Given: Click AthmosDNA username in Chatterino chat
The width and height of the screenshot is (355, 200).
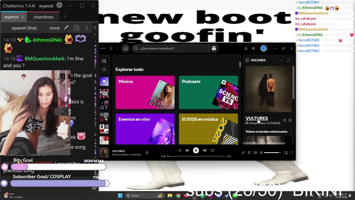Looking at the screenshot, I should click(x=47, y=40).
